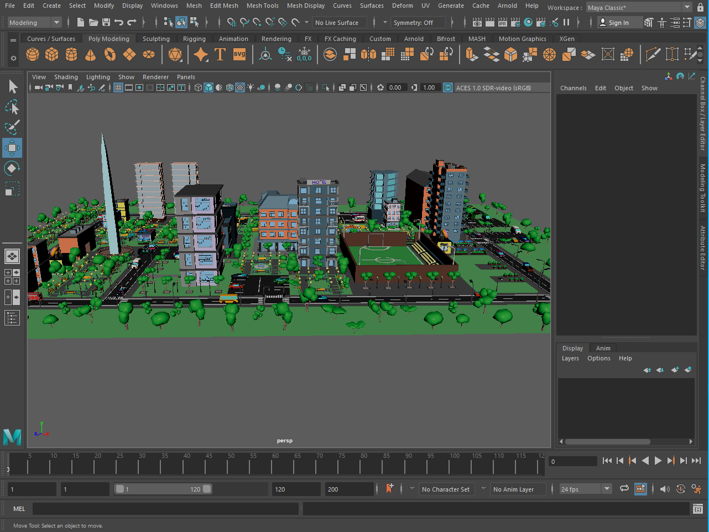
Task: Toggle timeline loop playback mode
Action: pos(624,489)
